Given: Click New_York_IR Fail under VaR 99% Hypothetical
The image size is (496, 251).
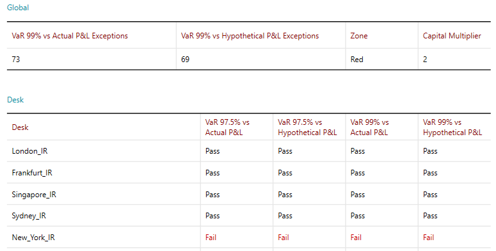Looking at the screenshot, I should pyautogui.click(x=429, y=238).
